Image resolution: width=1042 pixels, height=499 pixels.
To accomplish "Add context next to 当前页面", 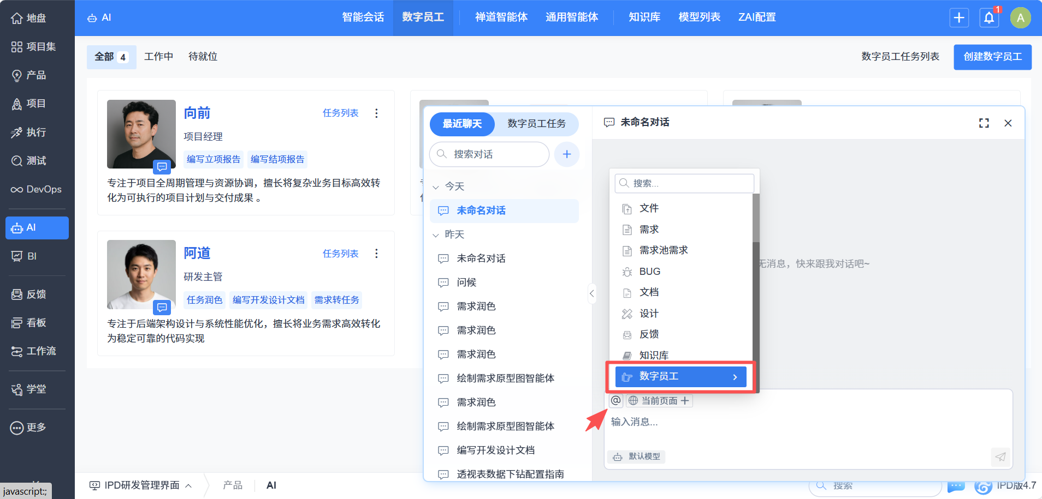I will pyautogui.click(x=685, y=401).
